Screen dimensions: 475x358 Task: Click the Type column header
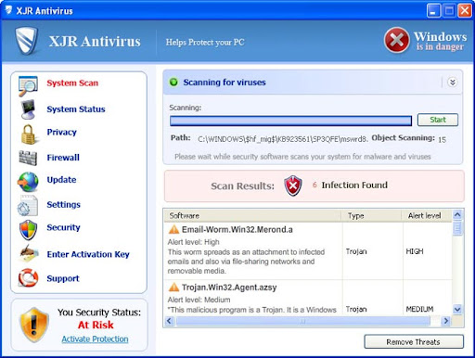[x=371, y=215]
